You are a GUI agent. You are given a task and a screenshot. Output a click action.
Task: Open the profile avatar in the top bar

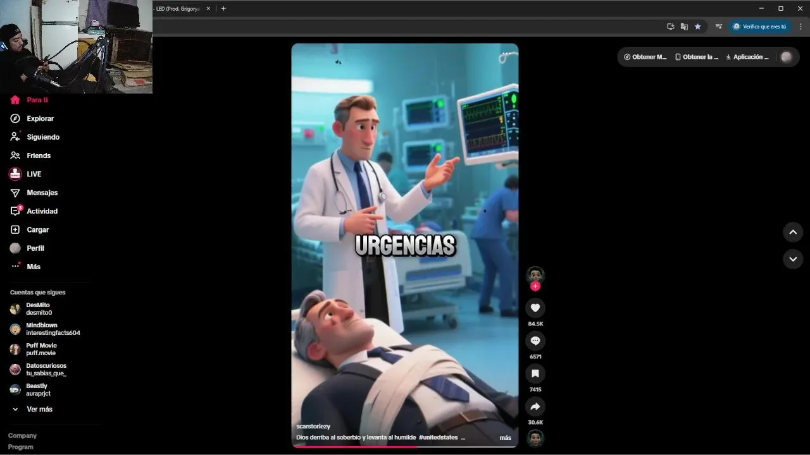(x=787, y=57)
